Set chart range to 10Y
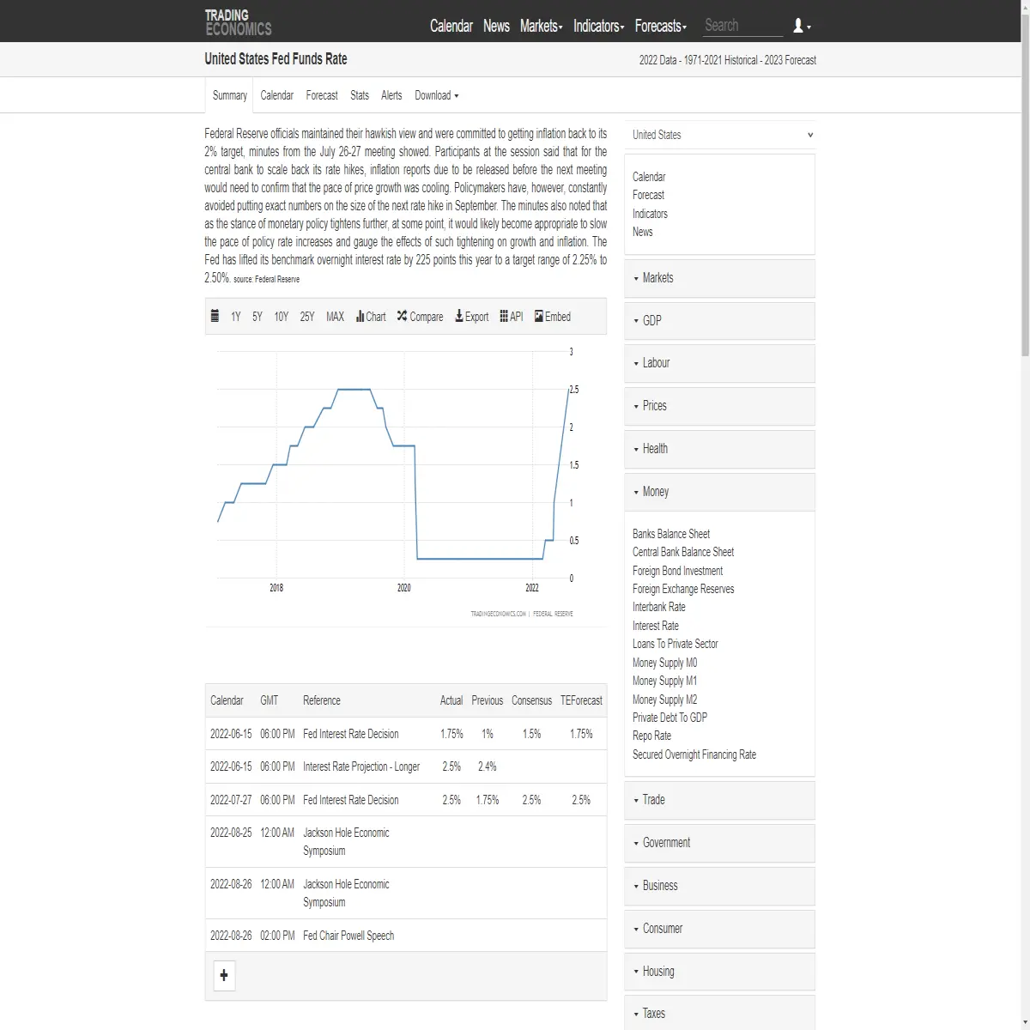 [282, 317]
